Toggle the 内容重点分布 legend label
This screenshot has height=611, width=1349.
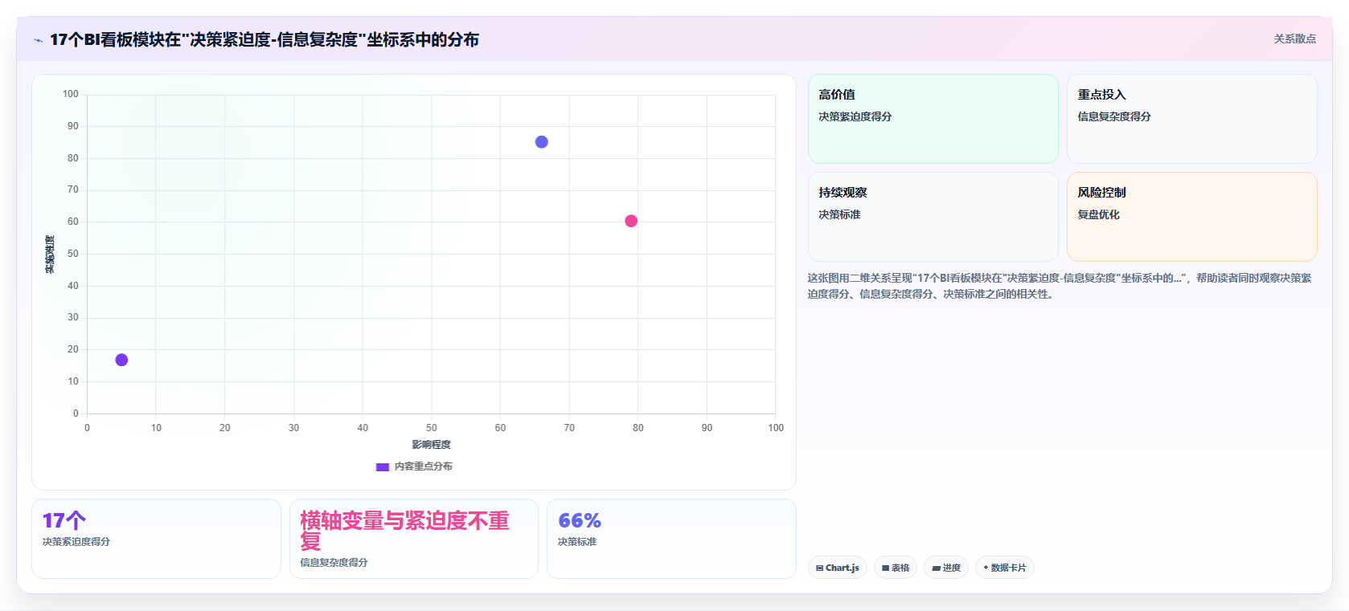click(x=424, y=466)
